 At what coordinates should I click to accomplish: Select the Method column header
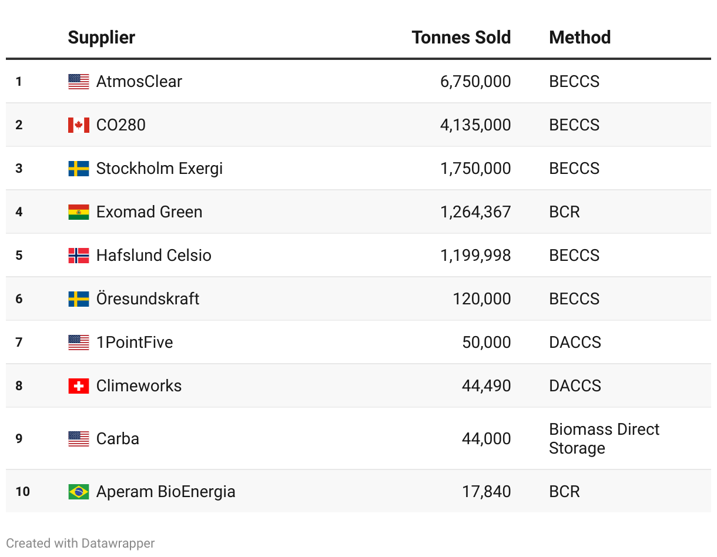pos(579,38)
